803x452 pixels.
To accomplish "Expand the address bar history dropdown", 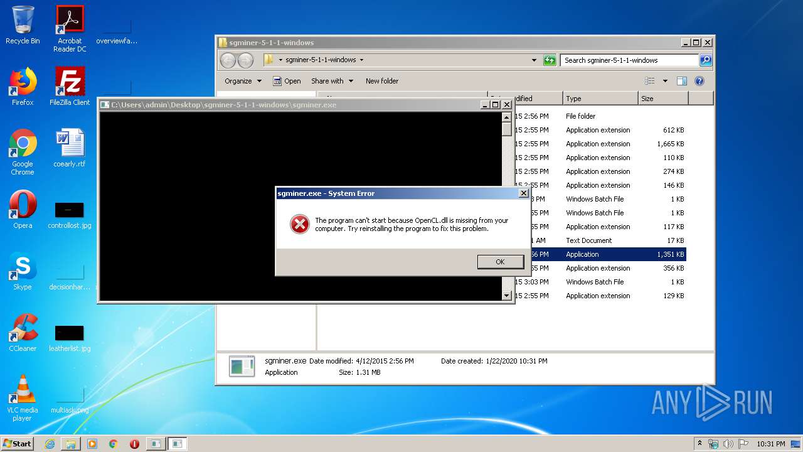I will coord(534,60).
